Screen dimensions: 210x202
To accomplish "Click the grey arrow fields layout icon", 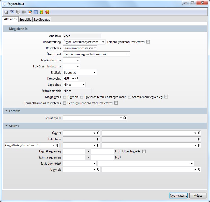I will pos(24,12).
